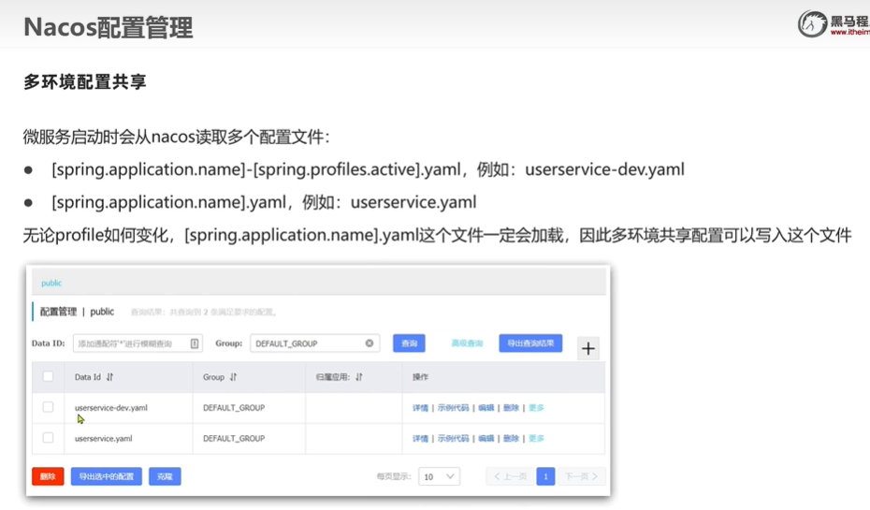Click the blue 查询 button
Screen dimensions: 870x510
[x=409, y=343]
